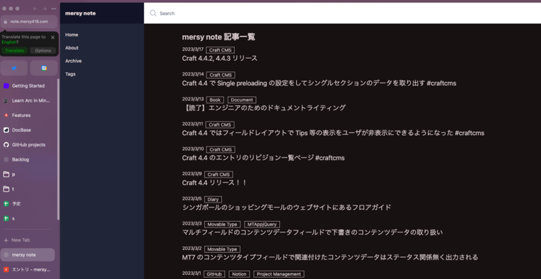Open the フィールドレイアウトで Tips article
The width and height of the screenshot is (541, 279).
tap(333, 133)
